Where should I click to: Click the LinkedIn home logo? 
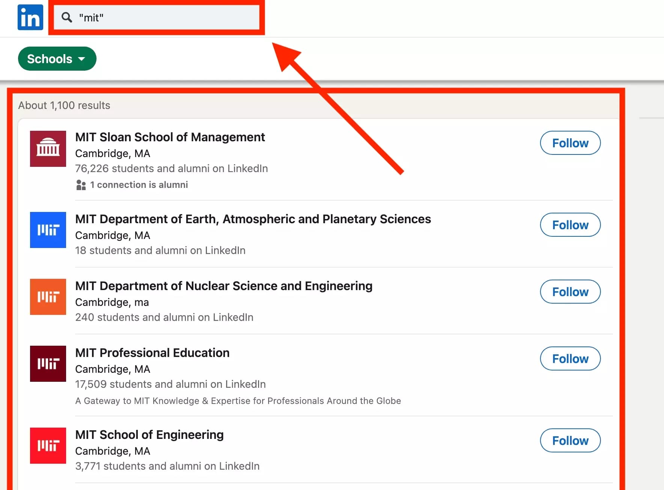[30, 17]
